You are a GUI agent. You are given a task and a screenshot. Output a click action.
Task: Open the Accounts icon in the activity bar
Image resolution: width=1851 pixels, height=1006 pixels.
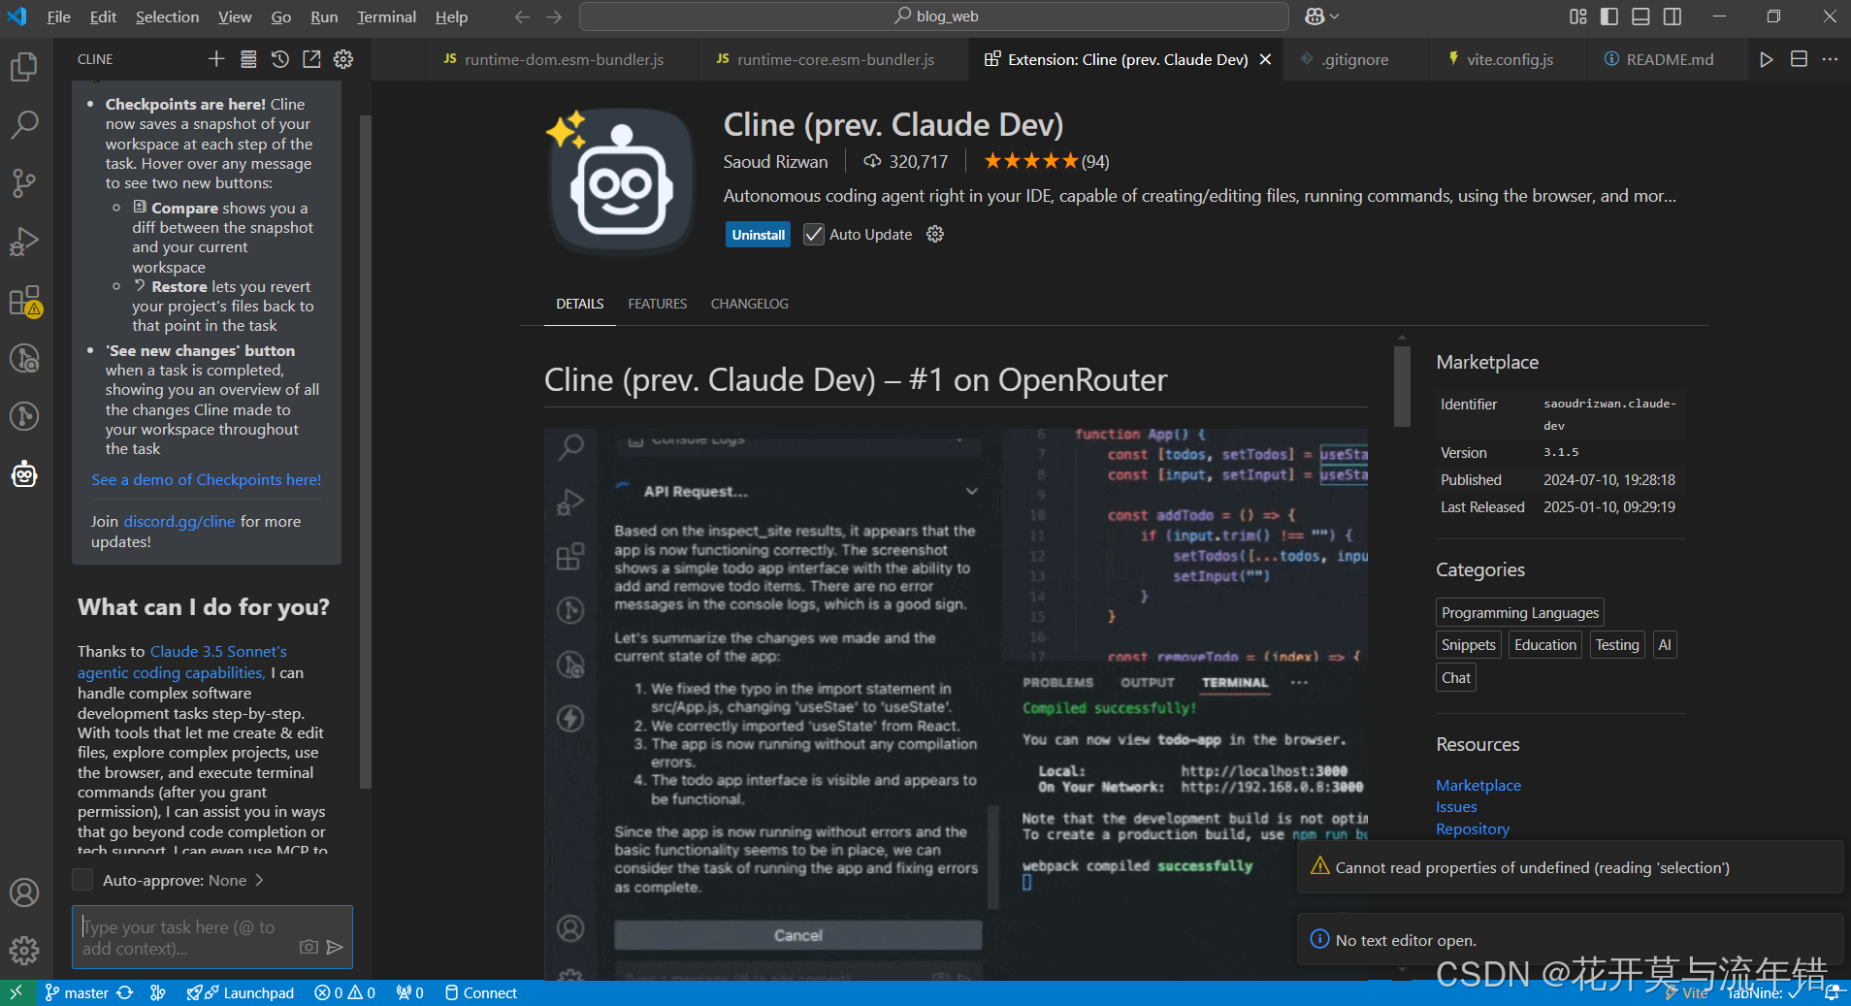click(24, 892)
